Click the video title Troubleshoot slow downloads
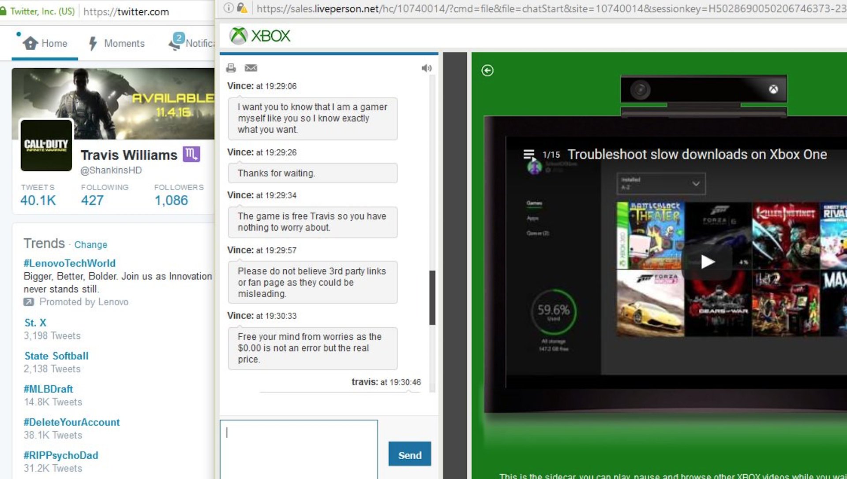847x479 pixels. coord(697,154)
